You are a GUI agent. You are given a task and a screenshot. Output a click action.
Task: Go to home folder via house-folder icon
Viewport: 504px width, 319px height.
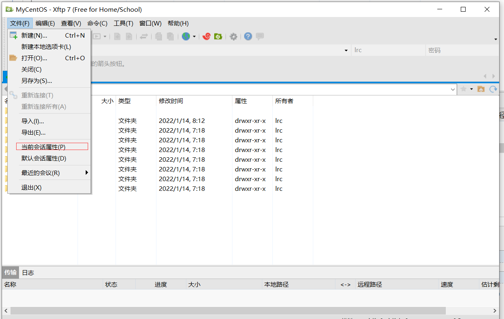(x=481, y=89)
